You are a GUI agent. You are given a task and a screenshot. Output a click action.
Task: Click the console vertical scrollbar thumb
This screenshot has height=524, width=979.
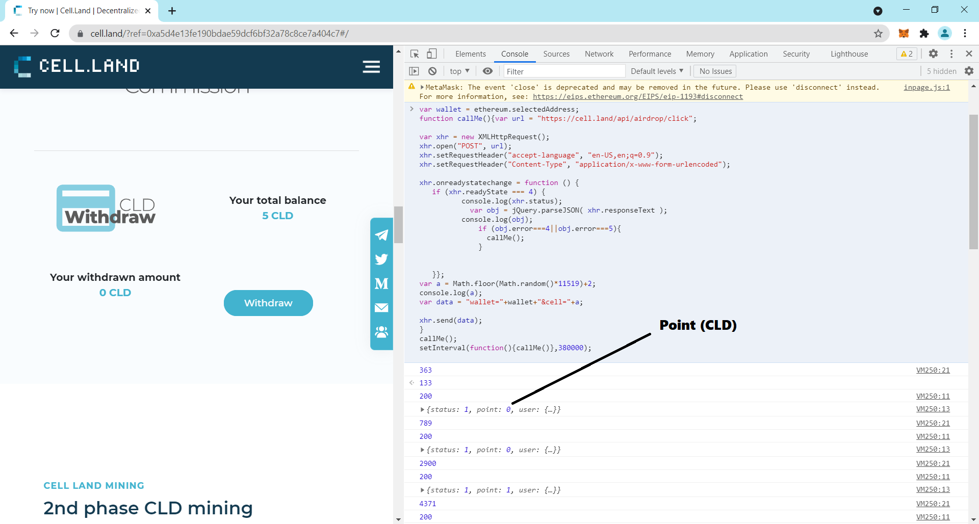(973, 182)
